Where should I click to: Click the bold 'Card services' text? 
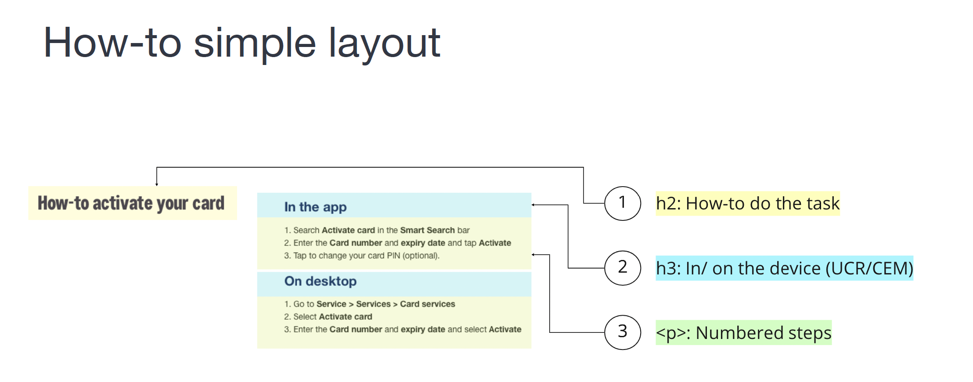click(427, 304)
